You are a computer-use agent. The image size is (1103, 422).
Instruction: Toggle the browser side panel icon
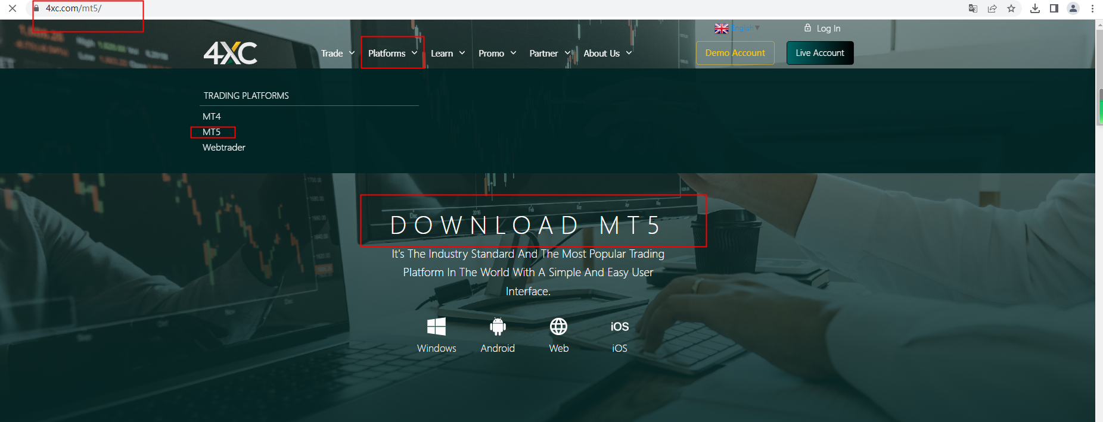(1054, 8)
